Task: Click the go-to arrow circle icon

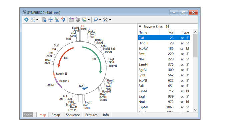Action: tap(50, 20)
